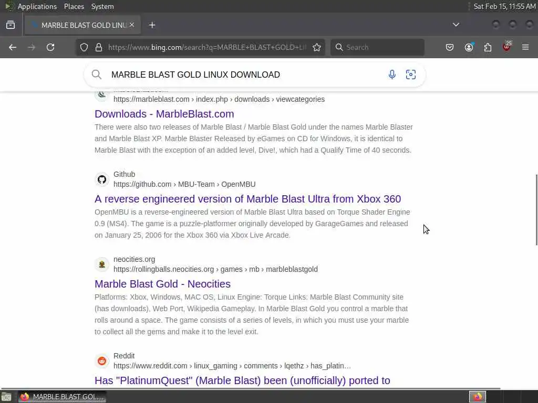Bookmark this page with the star icon

click(317, 47)
